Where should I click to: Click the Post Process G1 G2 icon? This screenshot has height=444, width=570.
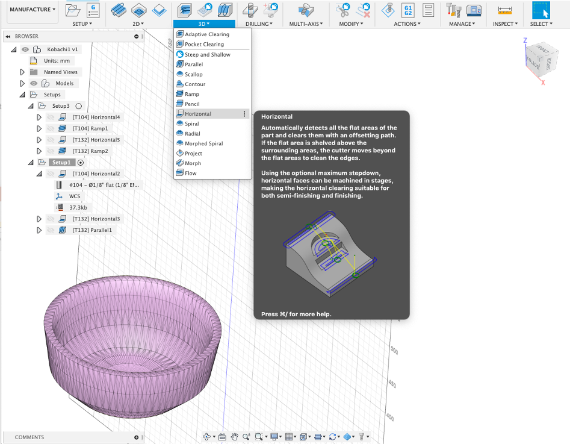408,10
